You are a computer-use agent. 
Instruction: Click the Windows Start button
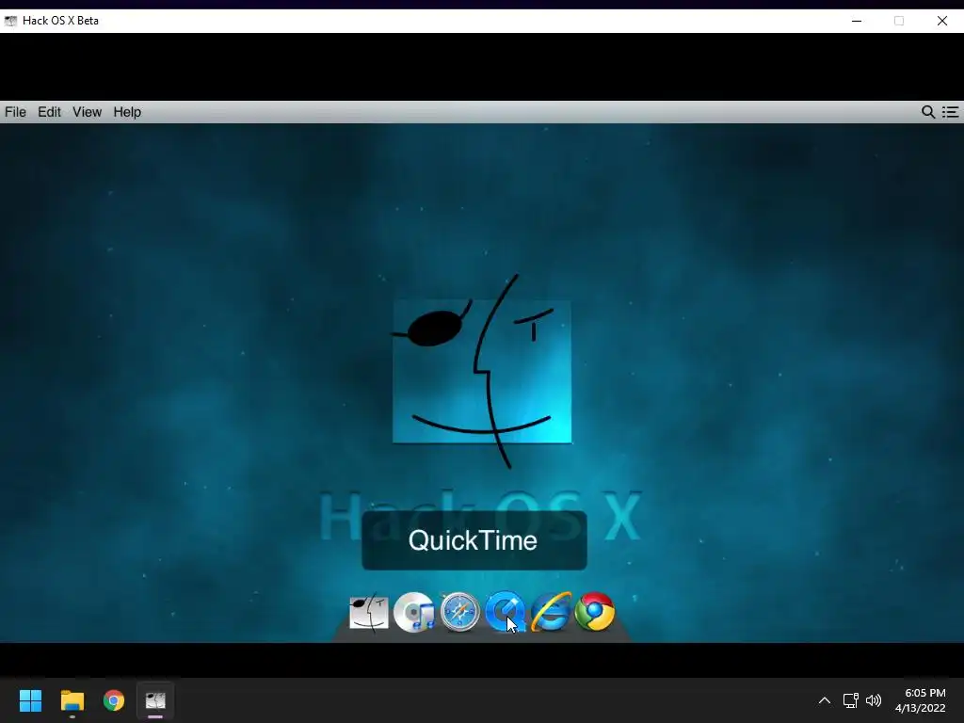(x=30, y=700)
